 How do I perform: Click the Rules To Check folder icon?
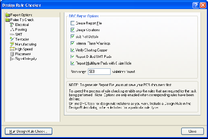(x=8, y=20)
